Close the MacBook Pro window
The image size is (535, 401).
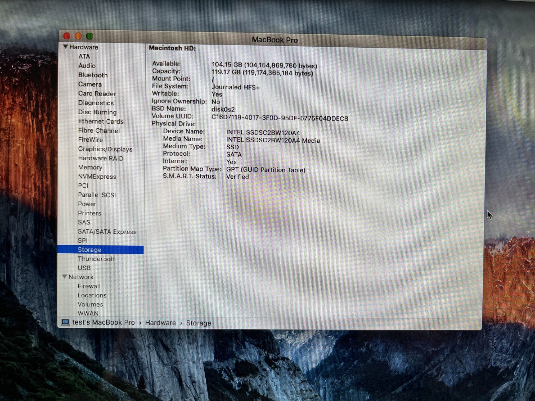coord(67,36)
